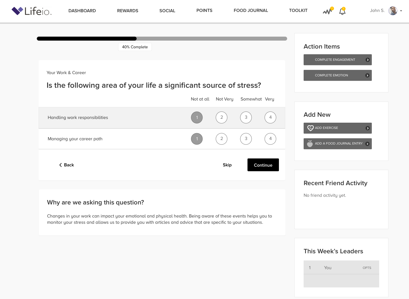Image resolution: width=409 pixels, height=299 pixels.
Task: Open the activity trend chart icon
Action: point(327,11)
